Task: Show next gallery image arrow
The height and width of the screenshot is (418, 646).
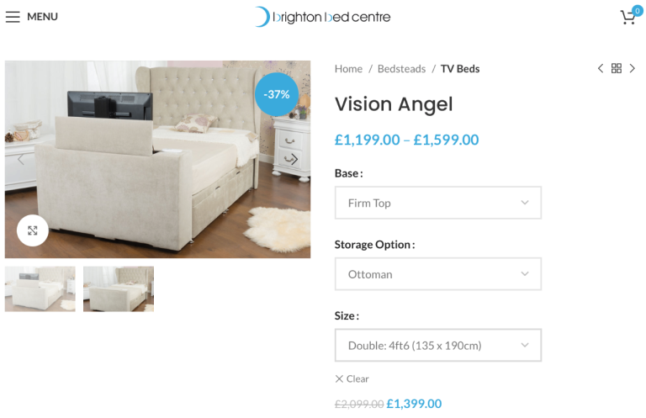Action: tap(294, 159)
